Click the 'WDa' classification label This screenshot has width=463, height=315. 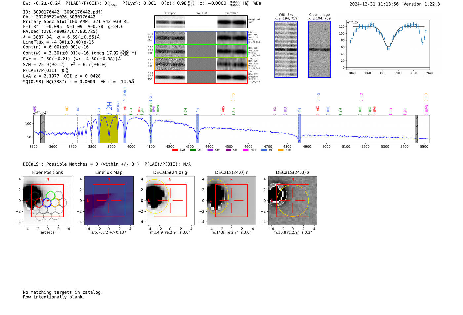tap(257, 3)
